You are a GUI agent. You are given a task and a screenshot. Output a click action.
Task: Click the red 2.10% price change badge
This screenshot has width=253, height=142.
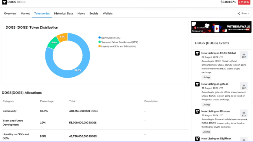coord(245,2)
